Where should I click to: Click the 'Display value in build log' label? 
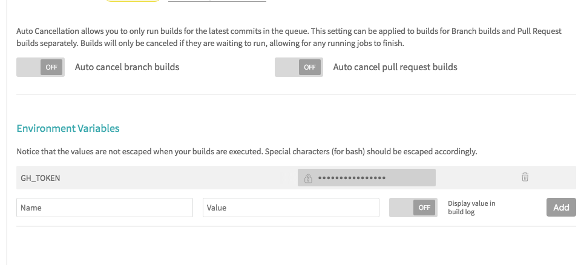471,208
